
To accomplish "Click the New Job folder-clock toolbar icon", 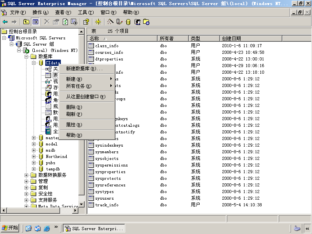I will (x=146, y=22).
